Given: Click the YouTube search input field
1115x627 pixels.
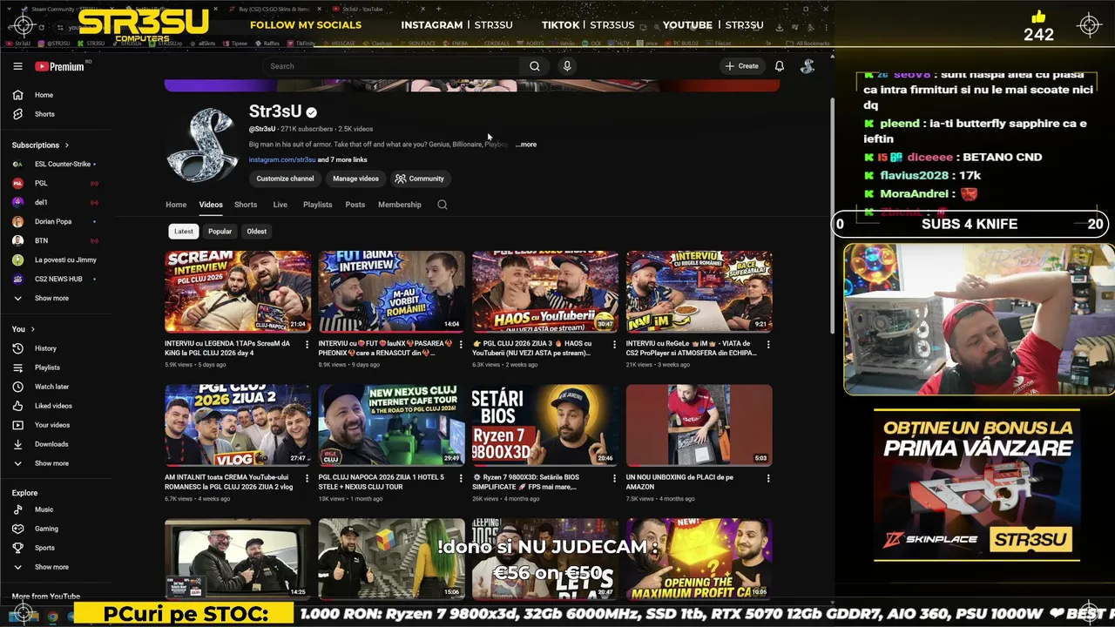Looking at the screenshot, I should [x=392, y=66].
